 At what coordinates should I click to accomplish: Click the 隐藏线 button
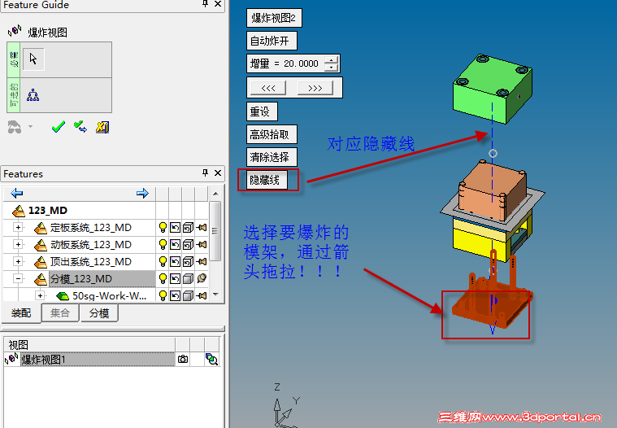pos(267,180)
